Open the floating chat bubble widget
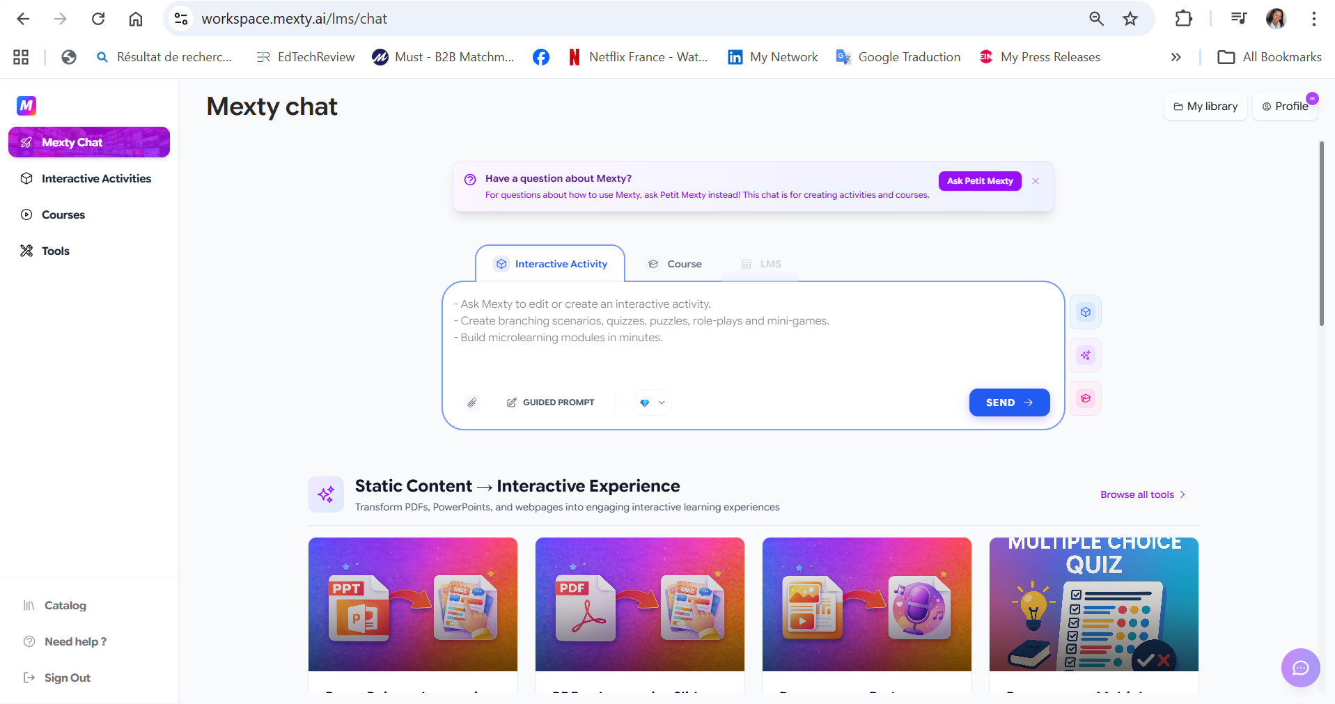The image size is (1335, 704). tap(1300, 668)
